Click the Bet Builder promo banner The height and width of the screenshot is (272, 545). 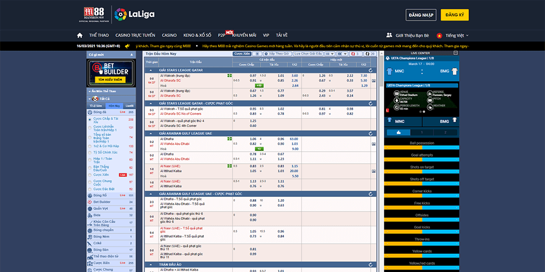(111, 73)
